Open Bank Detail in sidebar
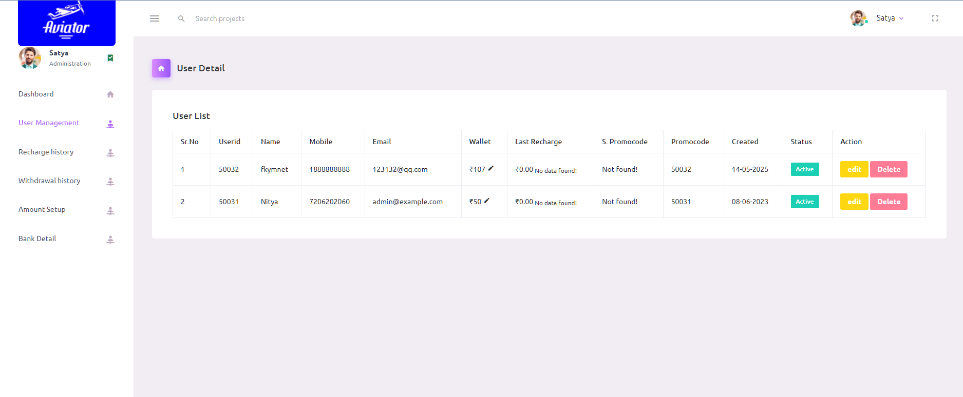 coord(37,239)
